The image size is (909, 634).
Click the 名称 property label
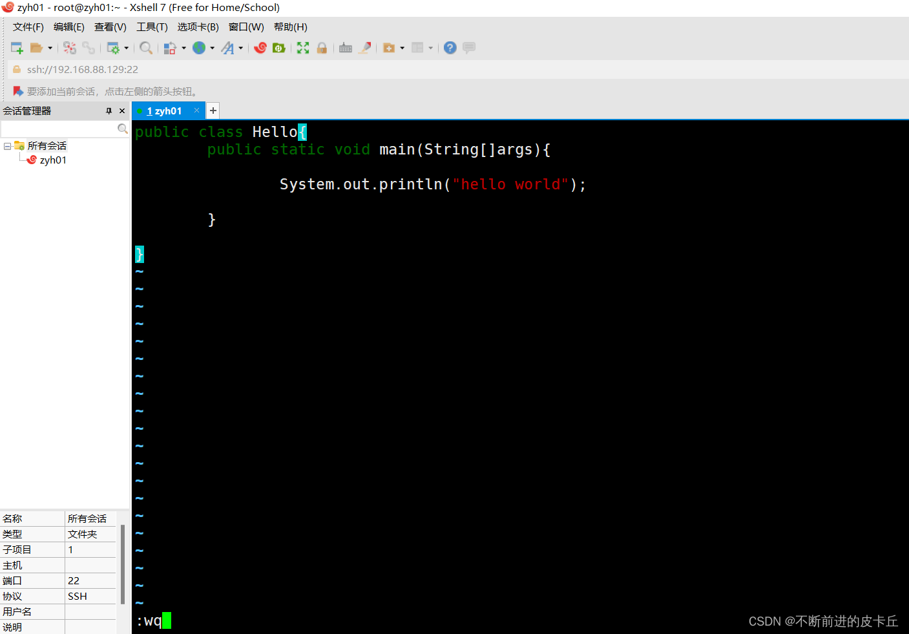[x=12, y=519]
